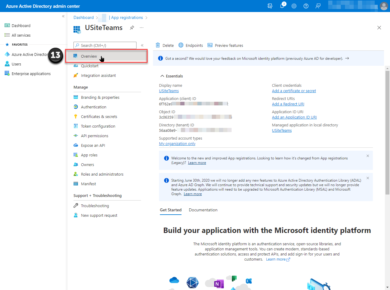The image size is (390, 290).
Task: Open Roles and administrators
Action: coord(98,174)
